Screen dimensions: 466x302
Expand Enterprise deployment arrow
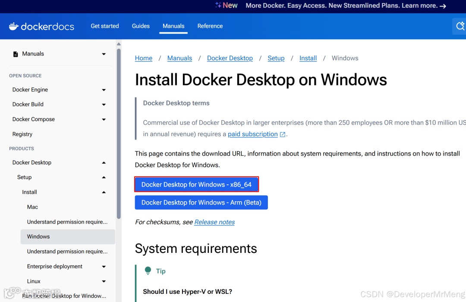click(104, 266)
